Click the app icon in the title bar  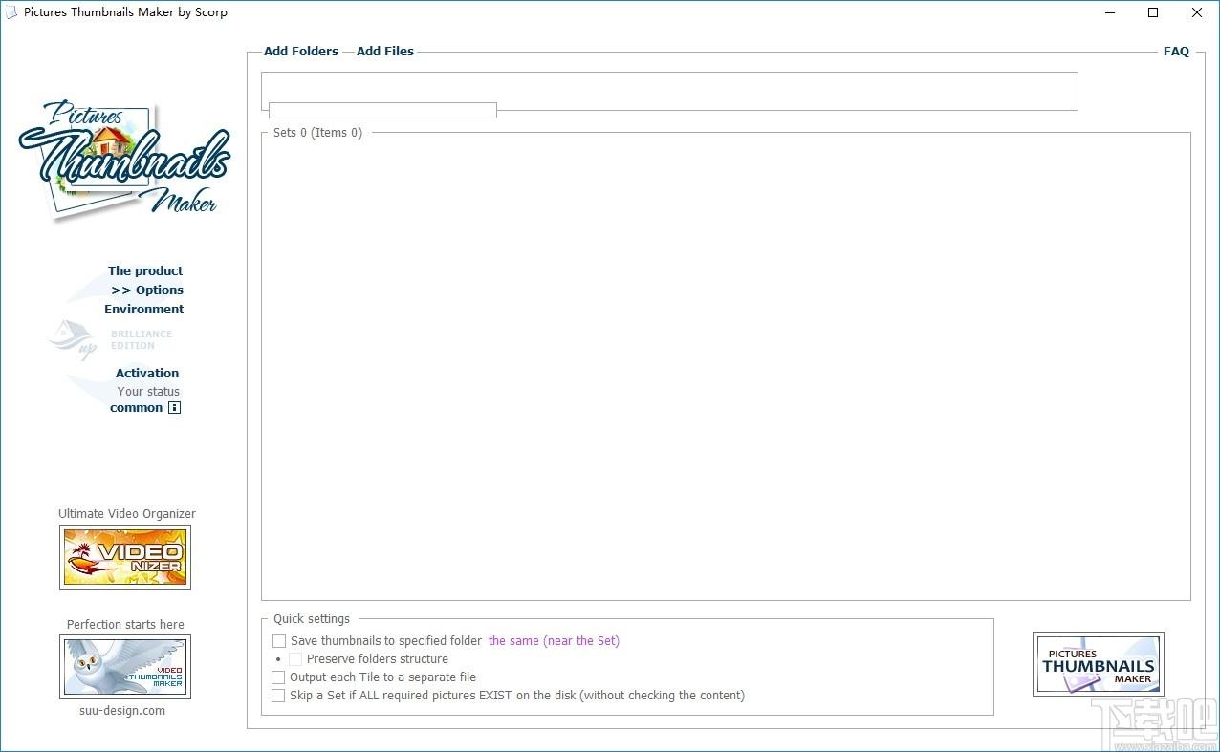[x=11, y=12]
